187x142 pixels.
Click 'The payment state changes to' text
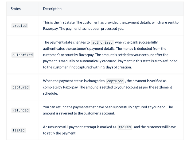click(66, 42)
